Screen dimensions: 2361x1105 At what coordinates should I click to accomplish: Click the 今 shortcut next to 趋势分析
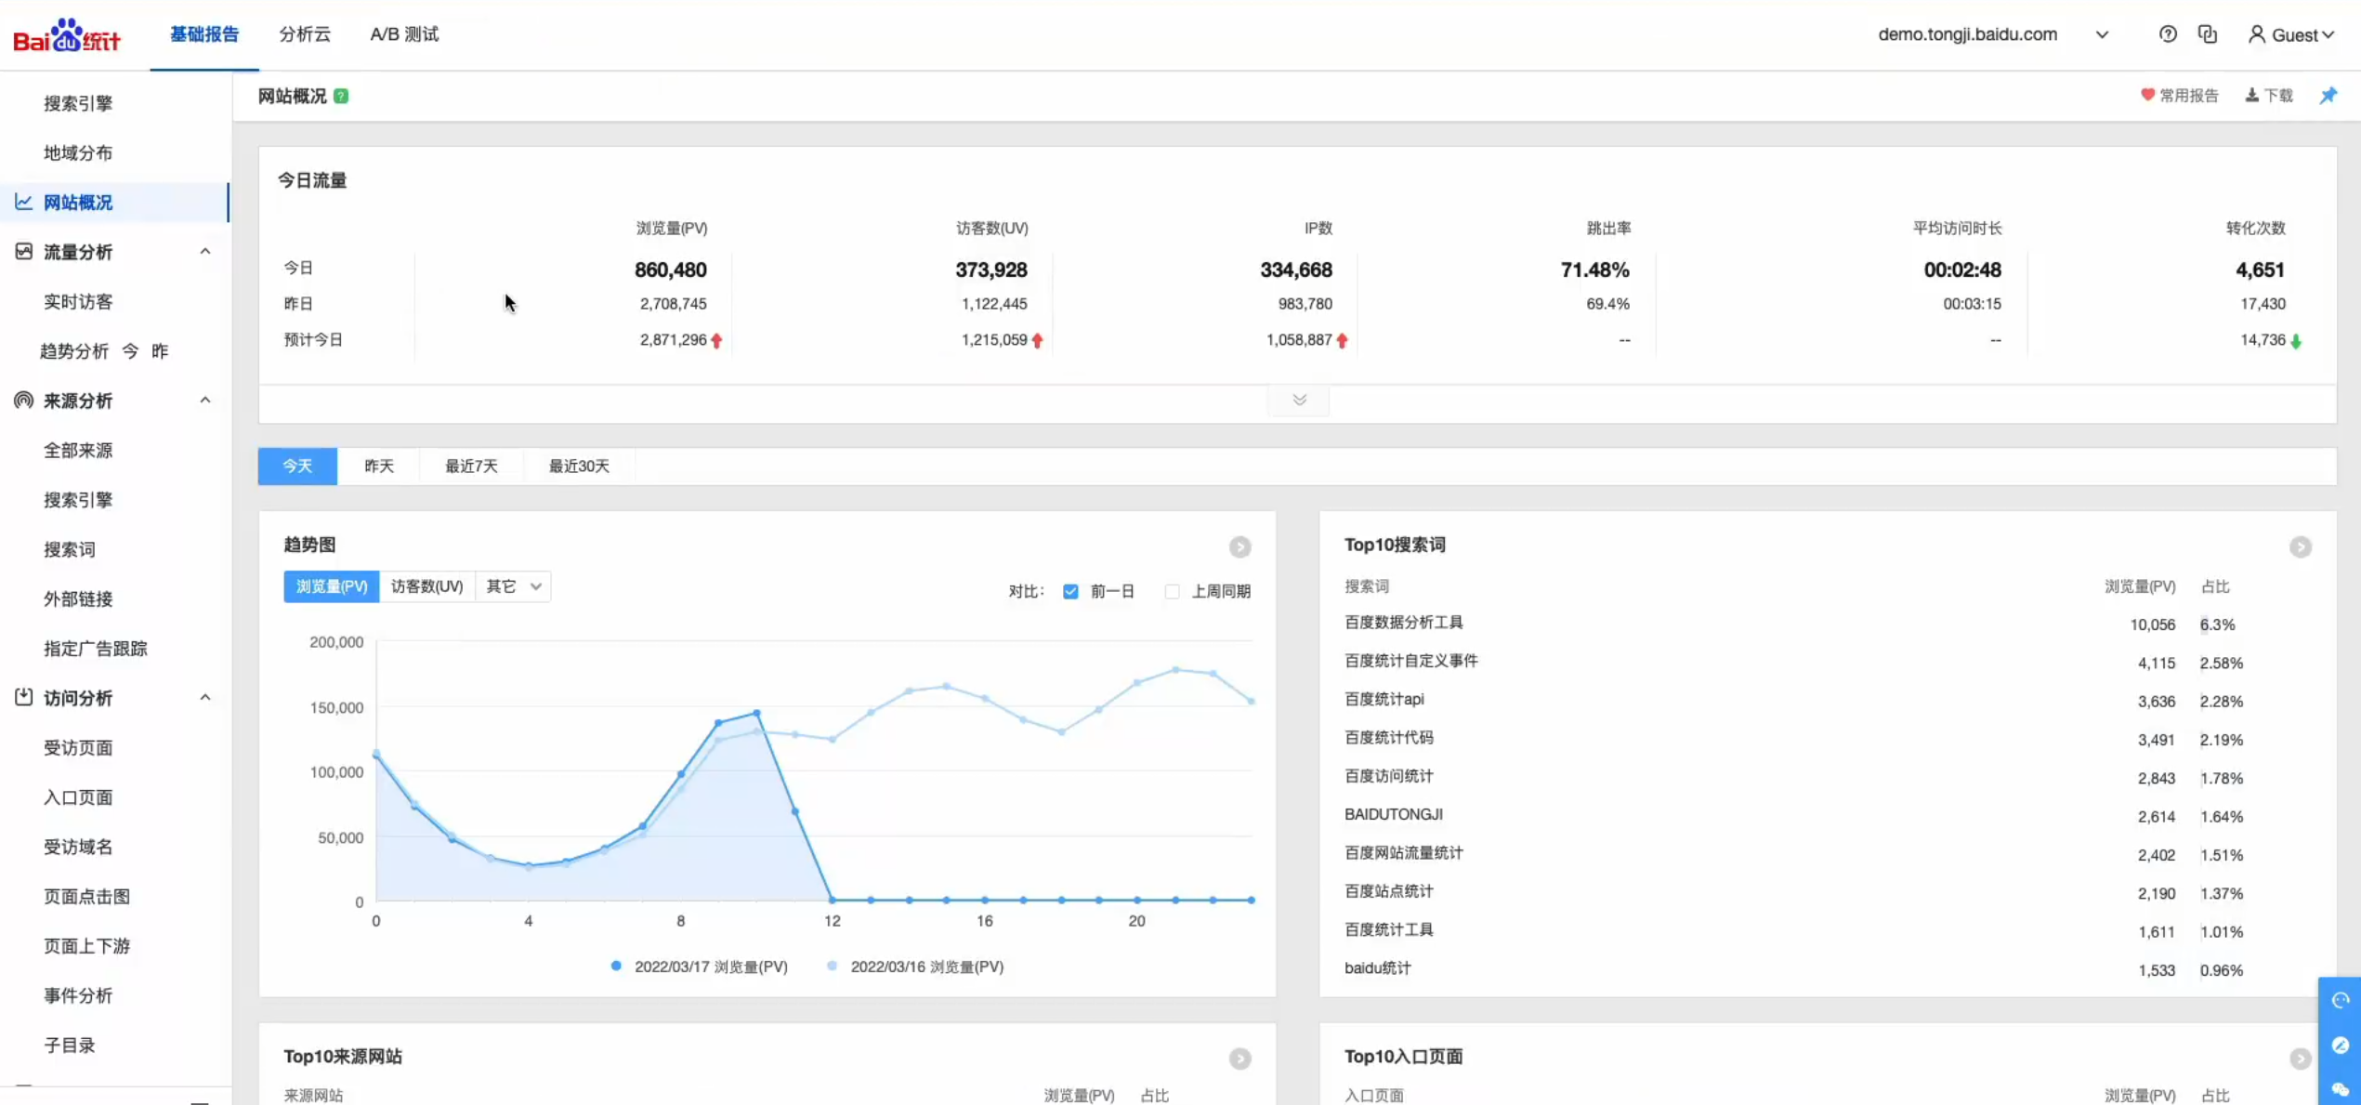pyautogui.click(x=130, y=350)
